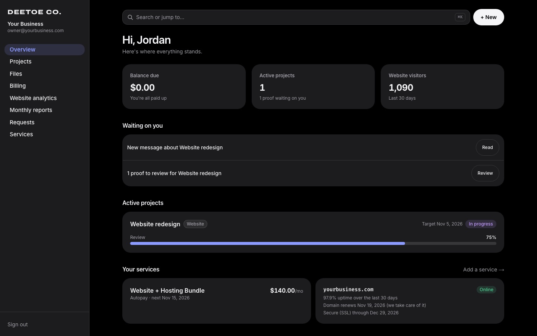Open the Website + Hosting Bundle service
This screenshot has width=537, height=336.
167,290
